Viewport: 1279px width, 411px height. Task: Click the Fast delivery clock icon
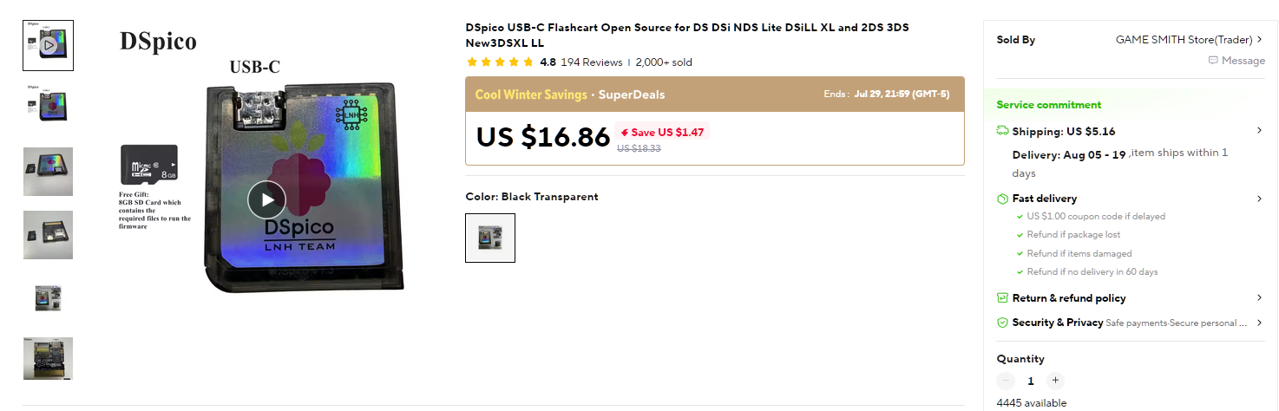click(x=1002, y=199)
